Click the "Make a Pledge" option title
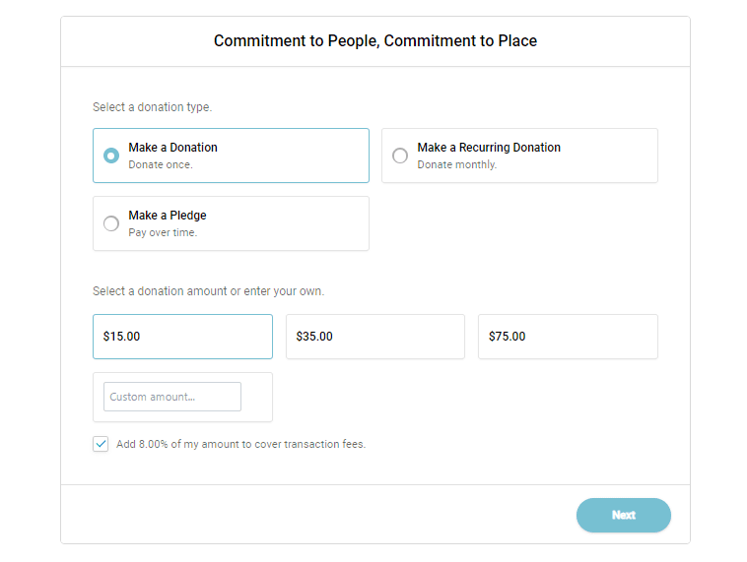The width and height of the screenshot is (747, 562). 168,216
